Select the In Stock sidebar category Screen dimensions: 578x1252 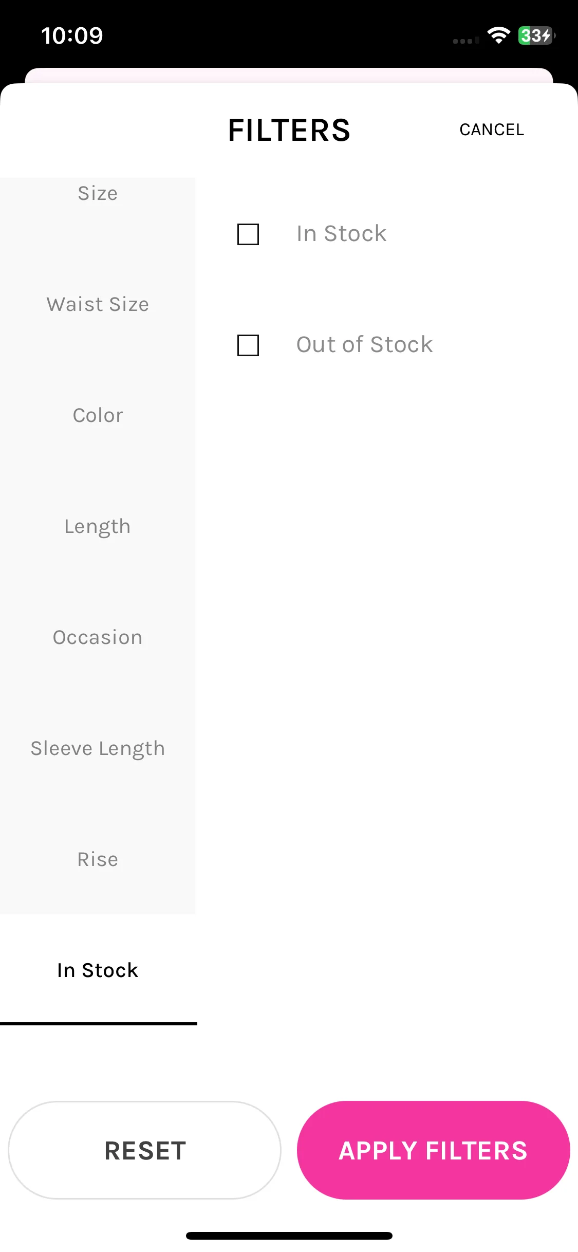tap(98, 970)
